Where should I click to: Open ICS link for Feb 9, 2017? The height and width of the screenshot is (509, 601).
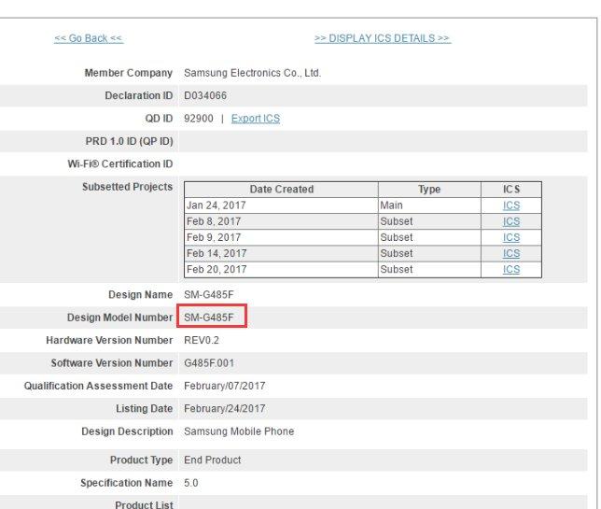point(511,237)
